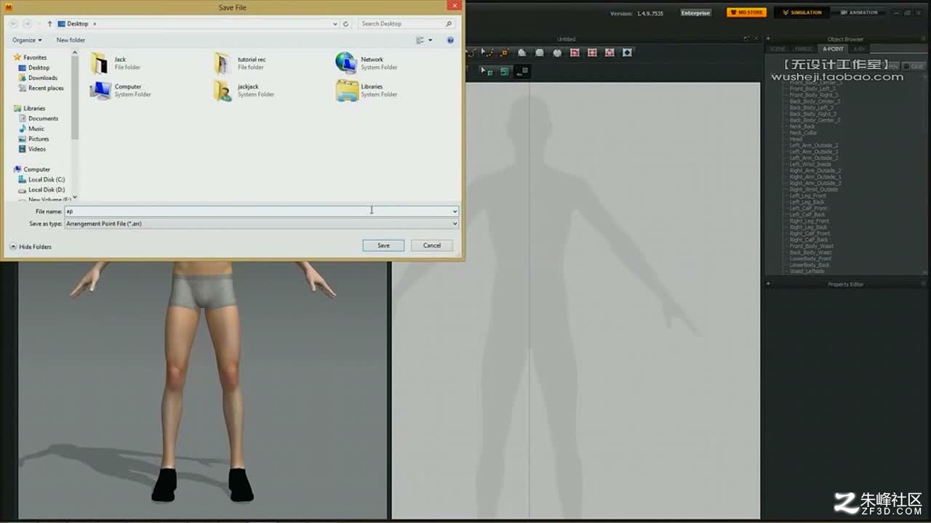Switch to A-POINT tab in Object Browser
This screenshot has width=931, height=523.
pyautogui.click(x=833, y=49)
